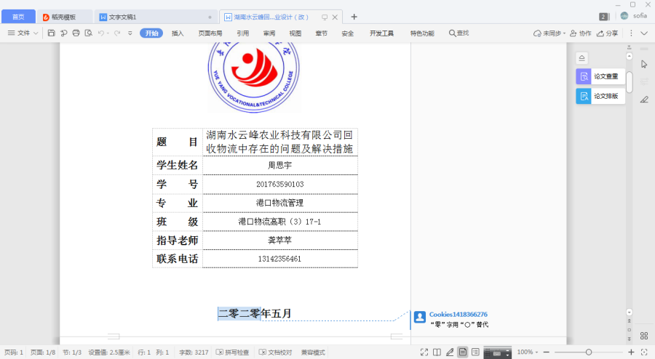Open the three-dot more options menu
The height and width of the screenshot is (359, 655).
click(631, 33)
